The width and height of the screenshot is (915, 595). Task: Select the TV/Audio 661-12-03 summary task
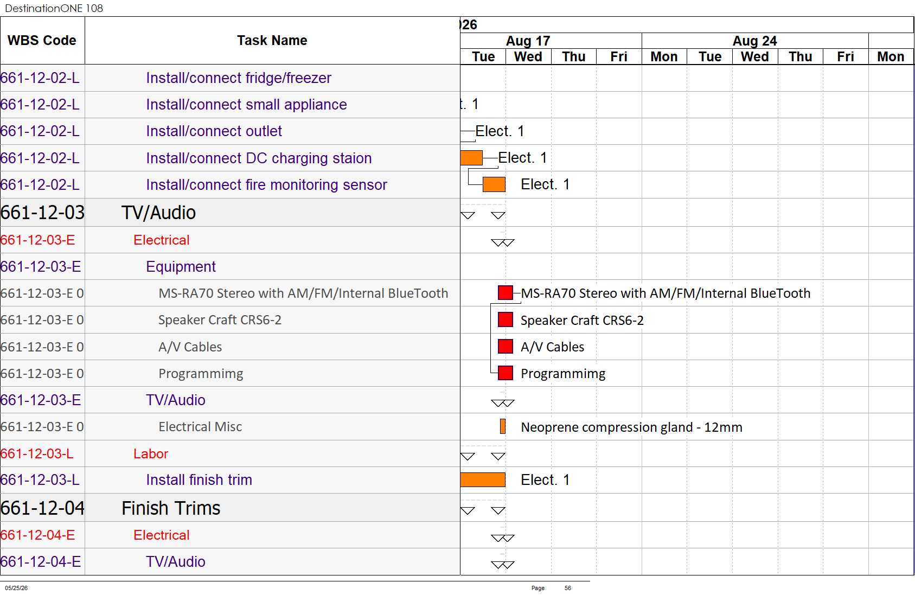(x=158, y=213)
